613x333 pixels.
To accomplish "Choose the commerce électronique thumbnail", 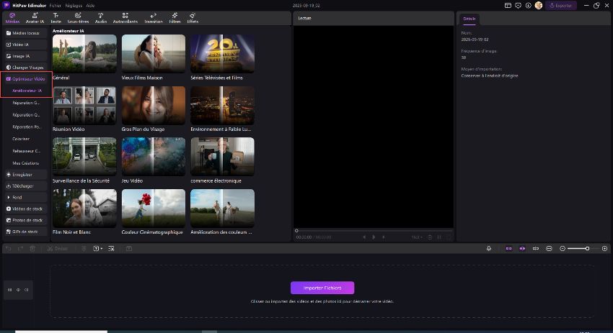I will click(x=222, y=157).
